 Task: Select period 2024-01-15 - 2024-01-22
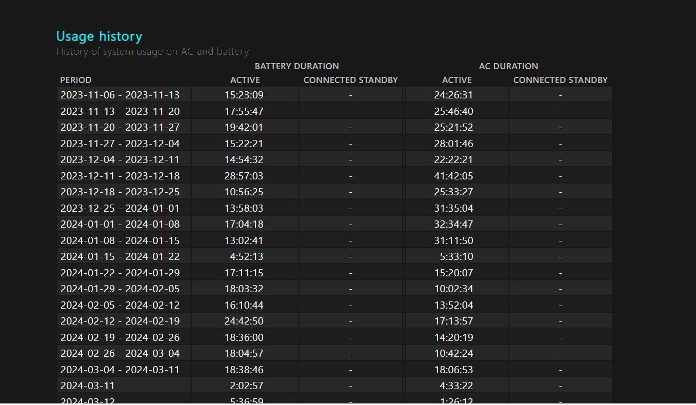[x=120, y=256]
